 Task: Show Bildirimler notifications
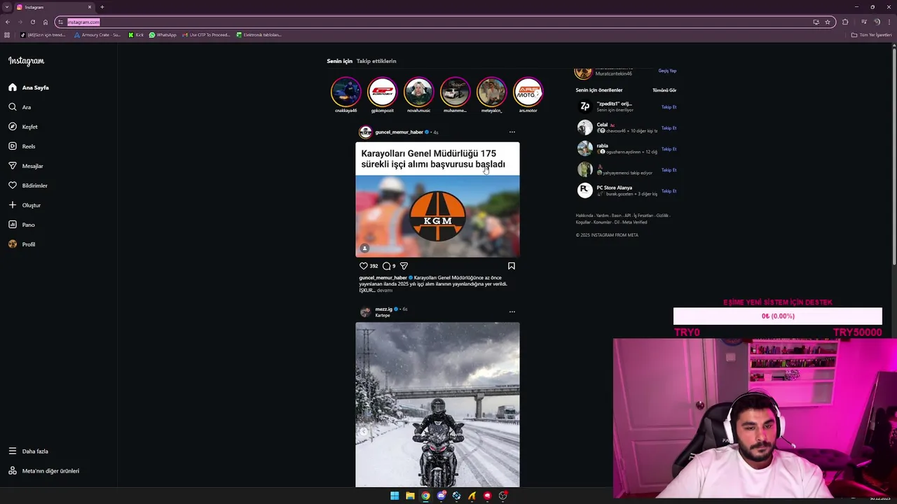[x=28, y=185]
